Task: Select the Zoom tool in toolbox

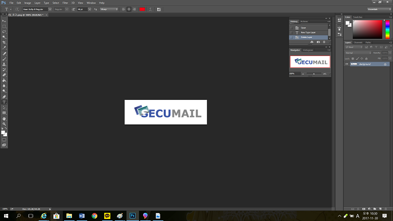Action: 4,124
